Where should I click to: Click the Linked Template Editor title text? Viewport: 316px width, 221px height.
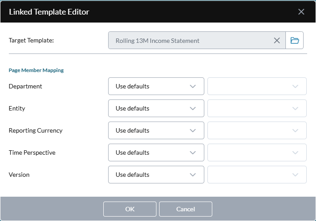click(49, 12)
